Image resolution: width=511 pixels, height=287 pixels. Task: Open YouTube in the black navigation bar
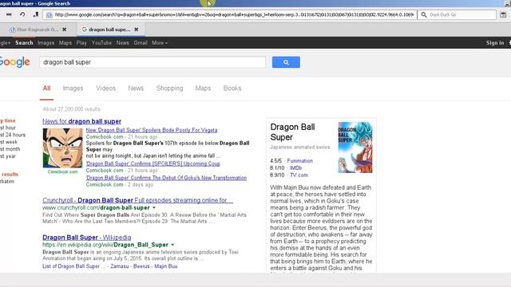(101, 42)
